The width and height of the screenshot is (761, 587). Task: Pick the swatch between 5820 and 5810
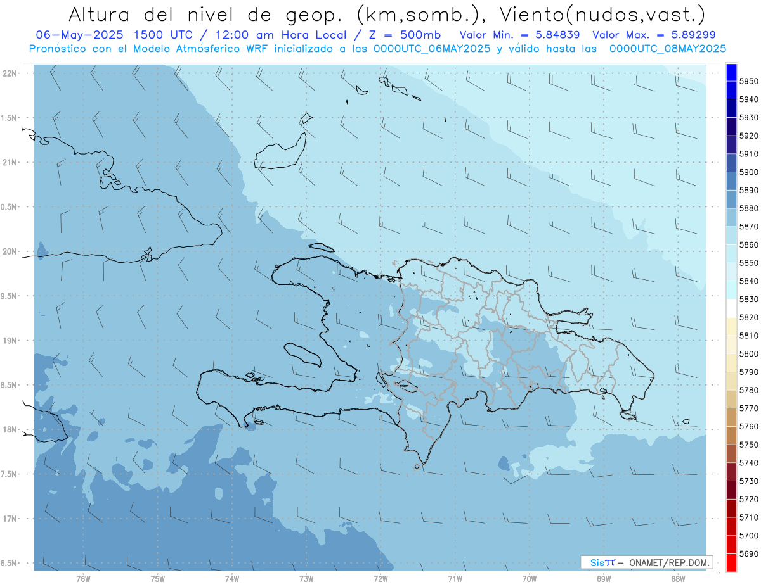731,326
